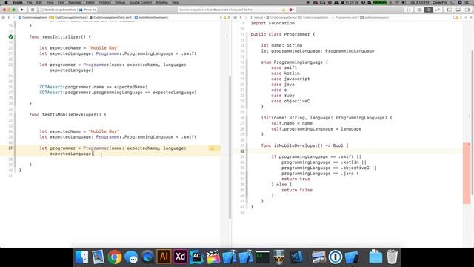Open 1Password from the Dock

(x=336, y=257)
